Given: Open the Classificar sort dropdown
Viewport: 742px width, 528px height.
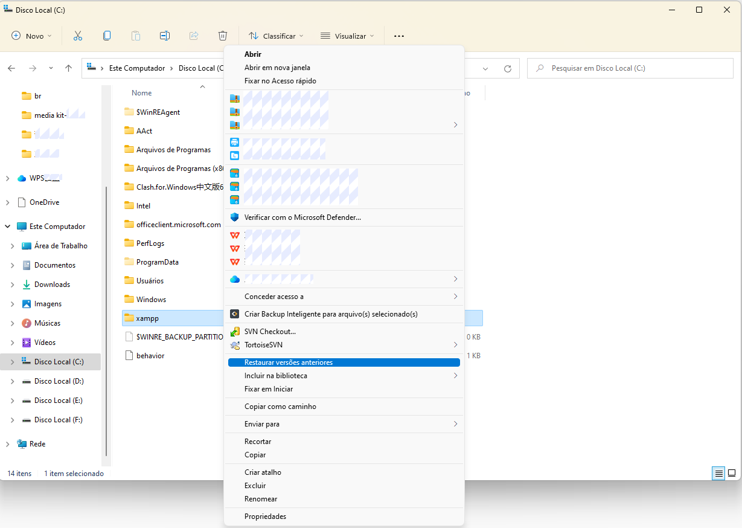Looking at the screenshot, I should (x=276, y=36).
